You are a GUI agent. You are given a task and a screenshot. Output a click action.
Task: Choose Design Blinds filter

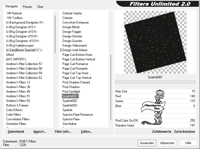click(x=71, y=27)
